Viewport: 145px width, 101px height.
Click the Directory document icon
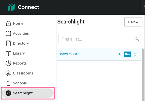coord(8,43)
